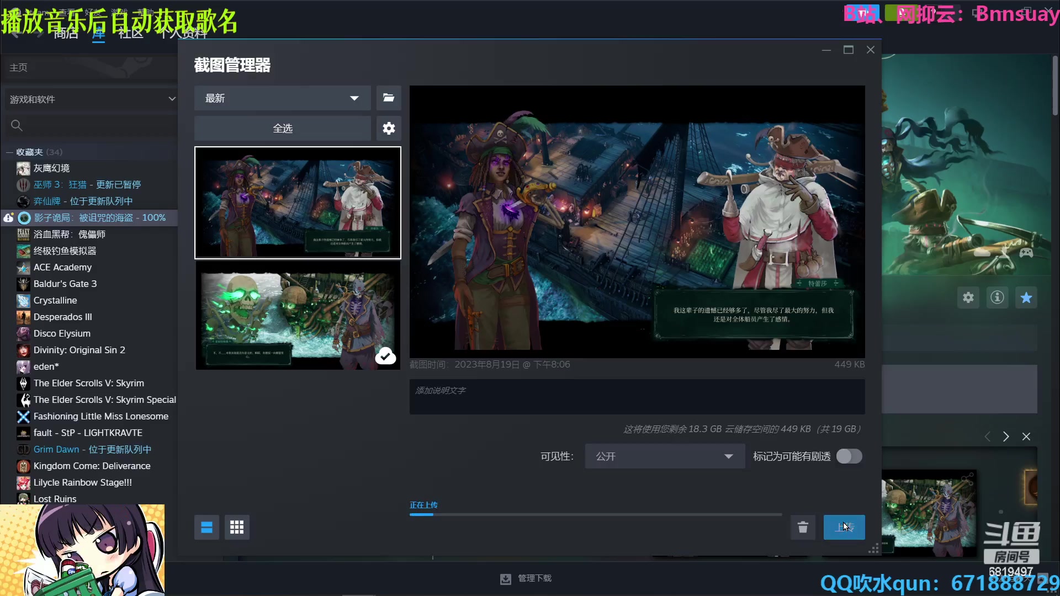The height and width of the screenshot is (596, 1060).
Task: Click Crystalline game icon
Action: [23, 300]
